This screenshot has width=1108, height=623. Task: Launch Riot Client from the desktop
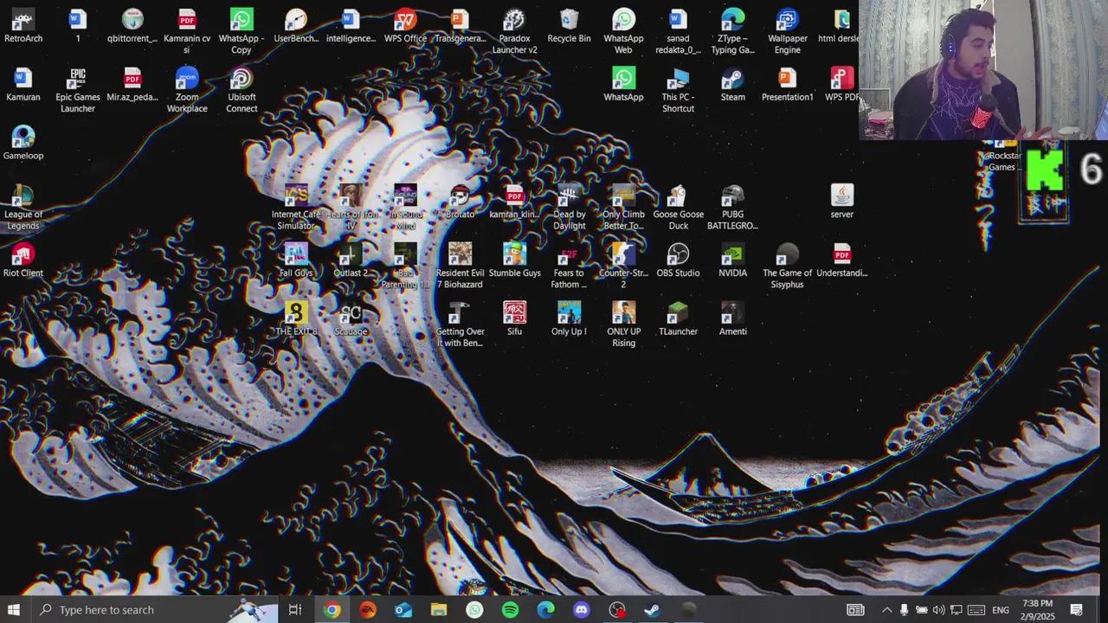click(23, 260)
